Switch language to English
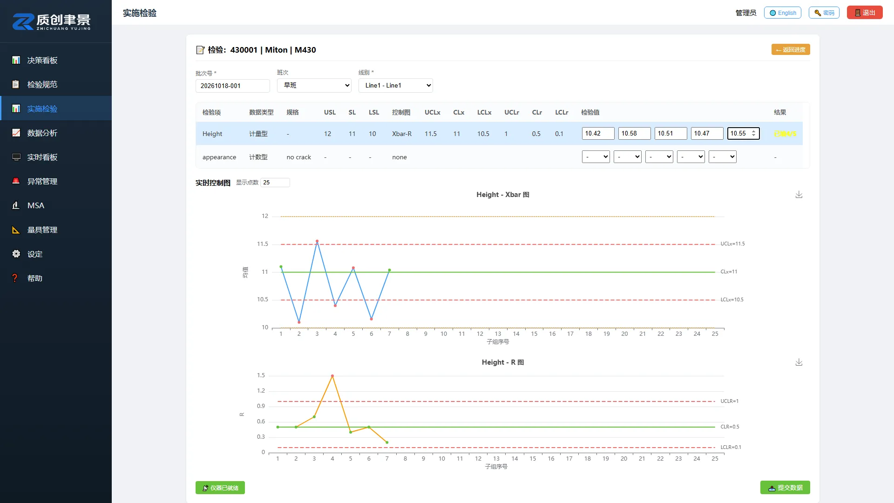This screenshot has width=894, height=503. pyautogui.click(x=783, y=13)
